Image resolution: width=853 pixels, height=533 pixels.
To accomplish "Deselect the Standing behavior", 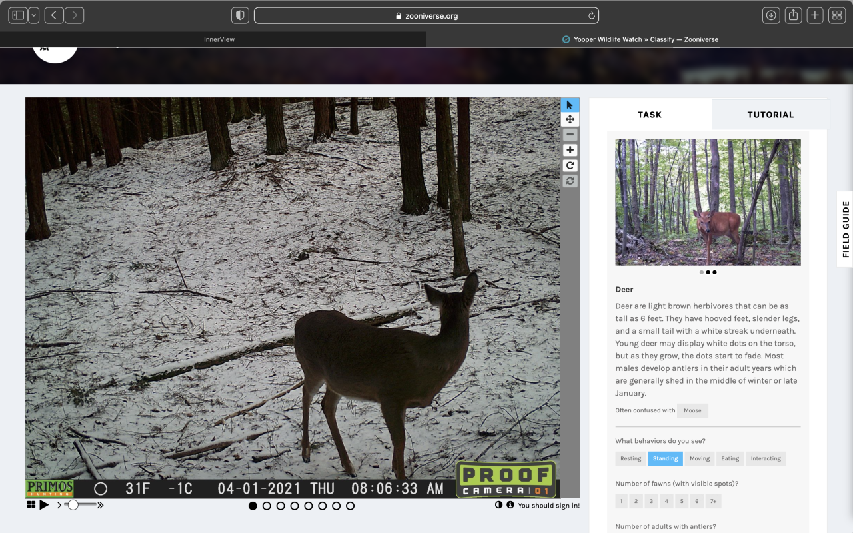I will pyautogui.click(x=665, y=458).
